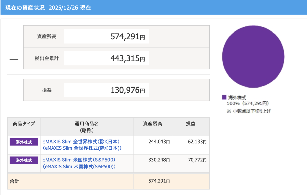Click the 拠出金累計 value 443,315円 field
The width and height of the screenshot is (307, 195).
(x=106, y=58)
